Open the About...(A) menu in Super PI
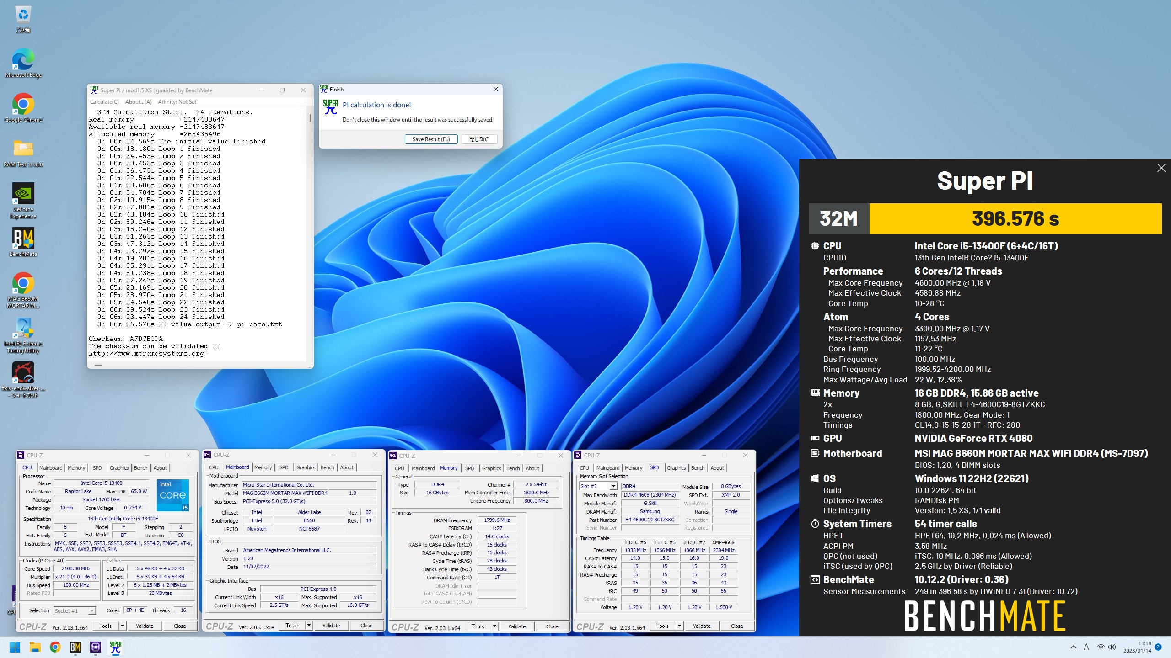1171x658 pixels. coord(138,102)
